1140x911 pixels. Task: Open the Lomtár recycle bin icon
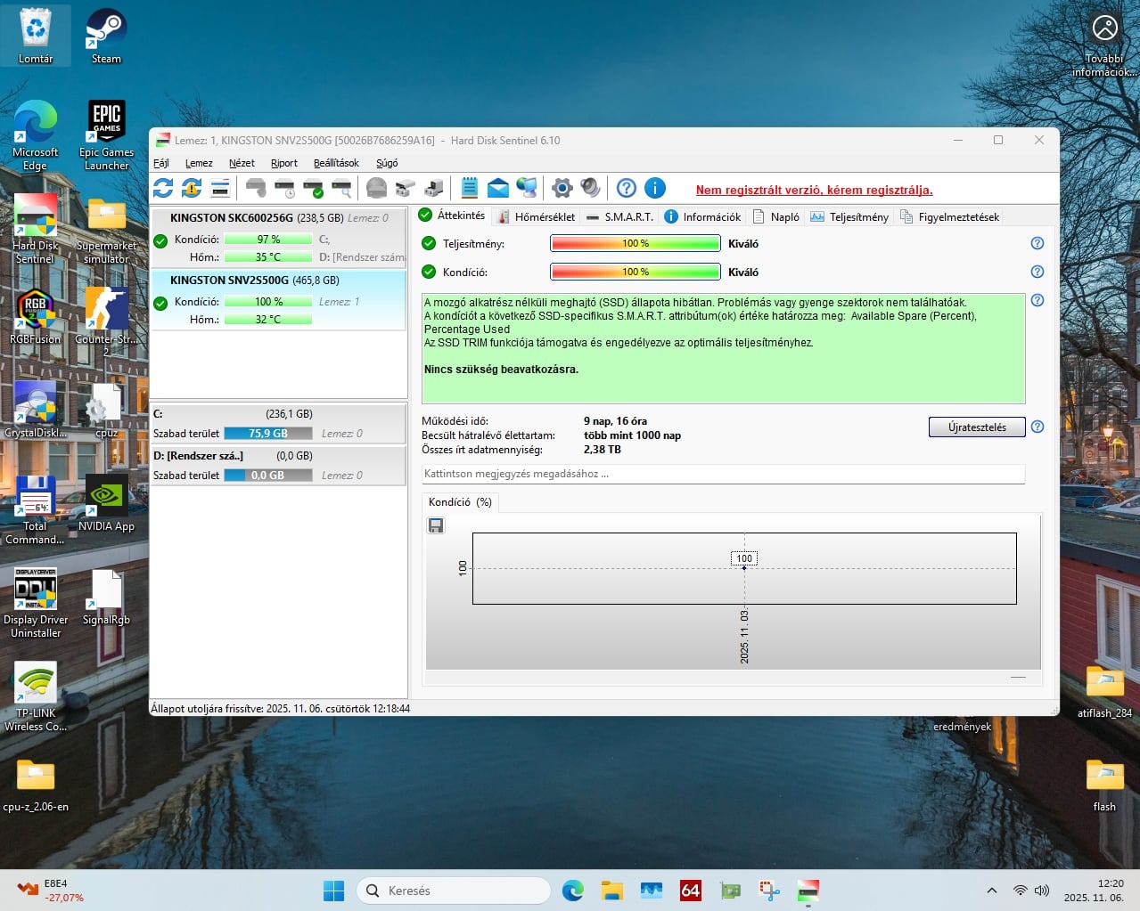(x=36, y=37)
